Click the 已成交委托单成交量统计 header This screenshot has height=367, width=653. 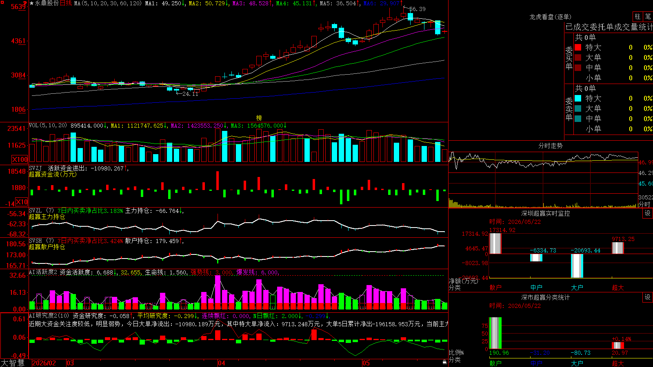pyautogui.click(x=609, y=27)
